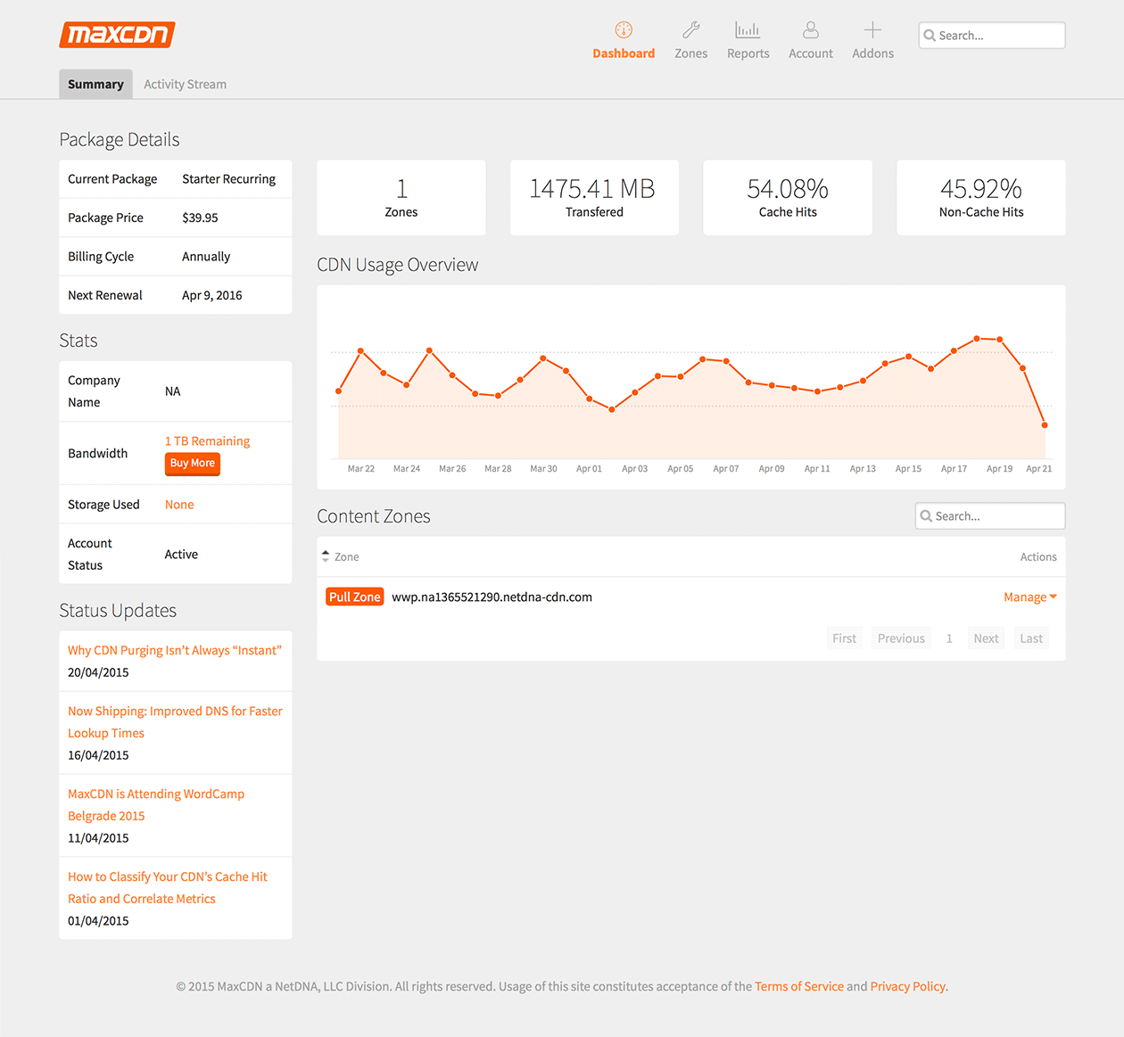Click the Zones wrench icon
The image size is (1124, 1037).
[691, 30]
